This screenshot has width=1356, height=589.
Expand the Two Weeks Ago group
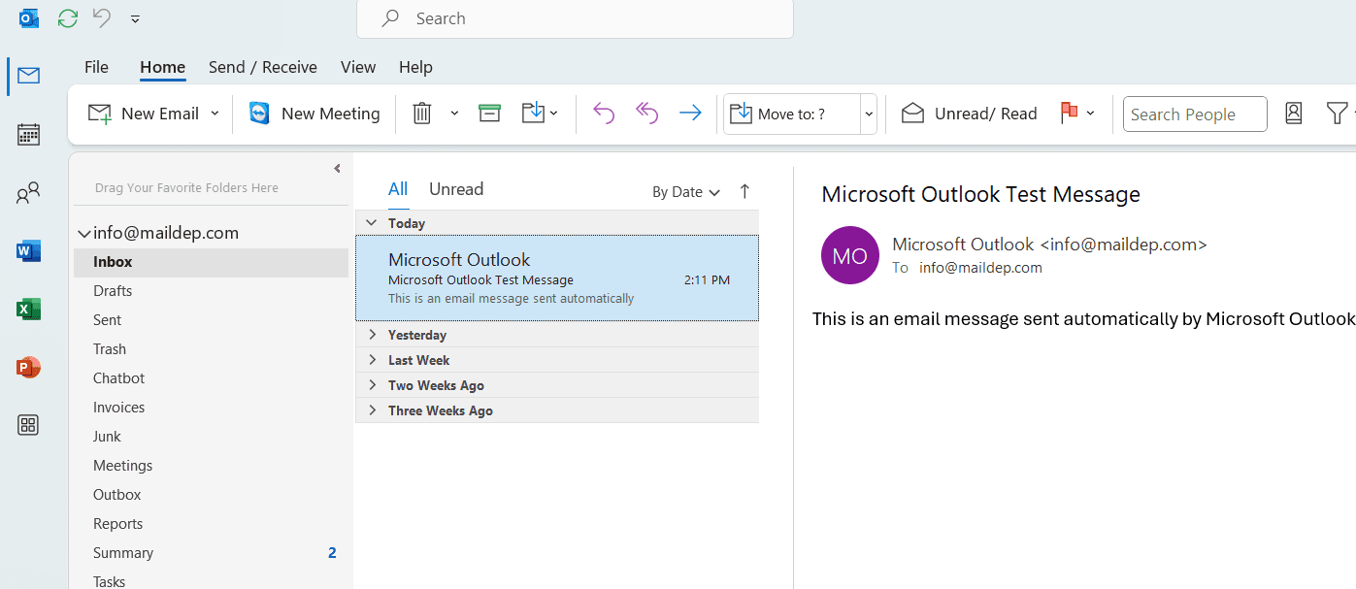[372, 385]
